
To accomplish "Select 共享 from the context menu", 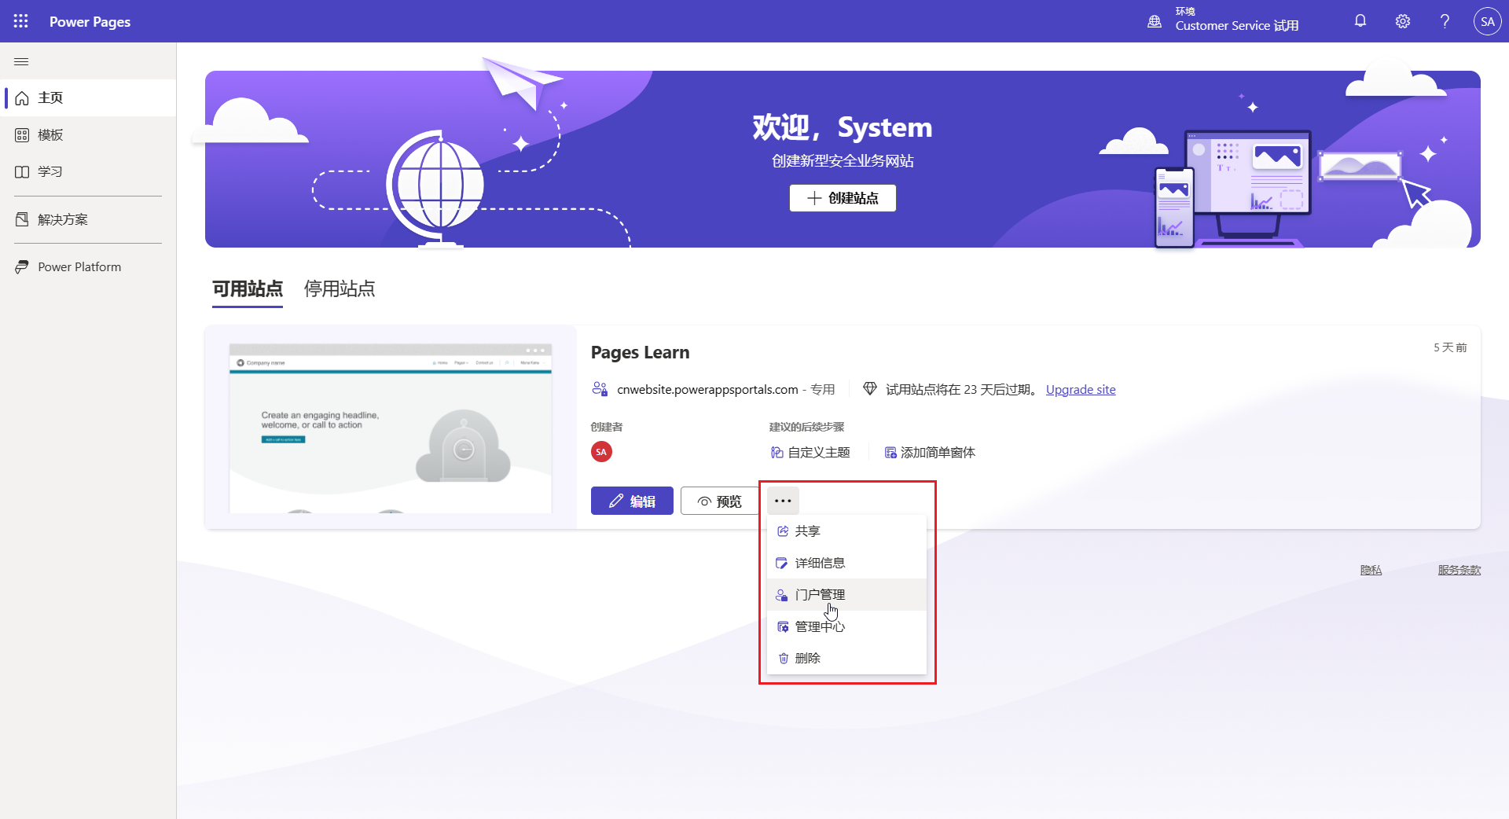I will pyautogui.click(x=846, y=531).
